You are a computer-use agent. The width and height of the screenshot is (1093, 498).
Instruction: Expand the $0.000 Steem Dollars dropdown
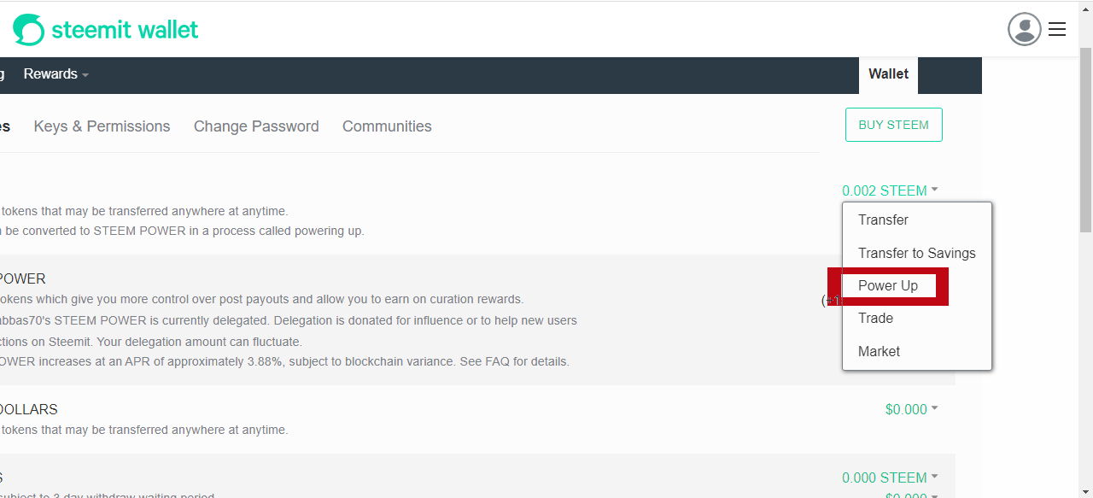(911, 409)
